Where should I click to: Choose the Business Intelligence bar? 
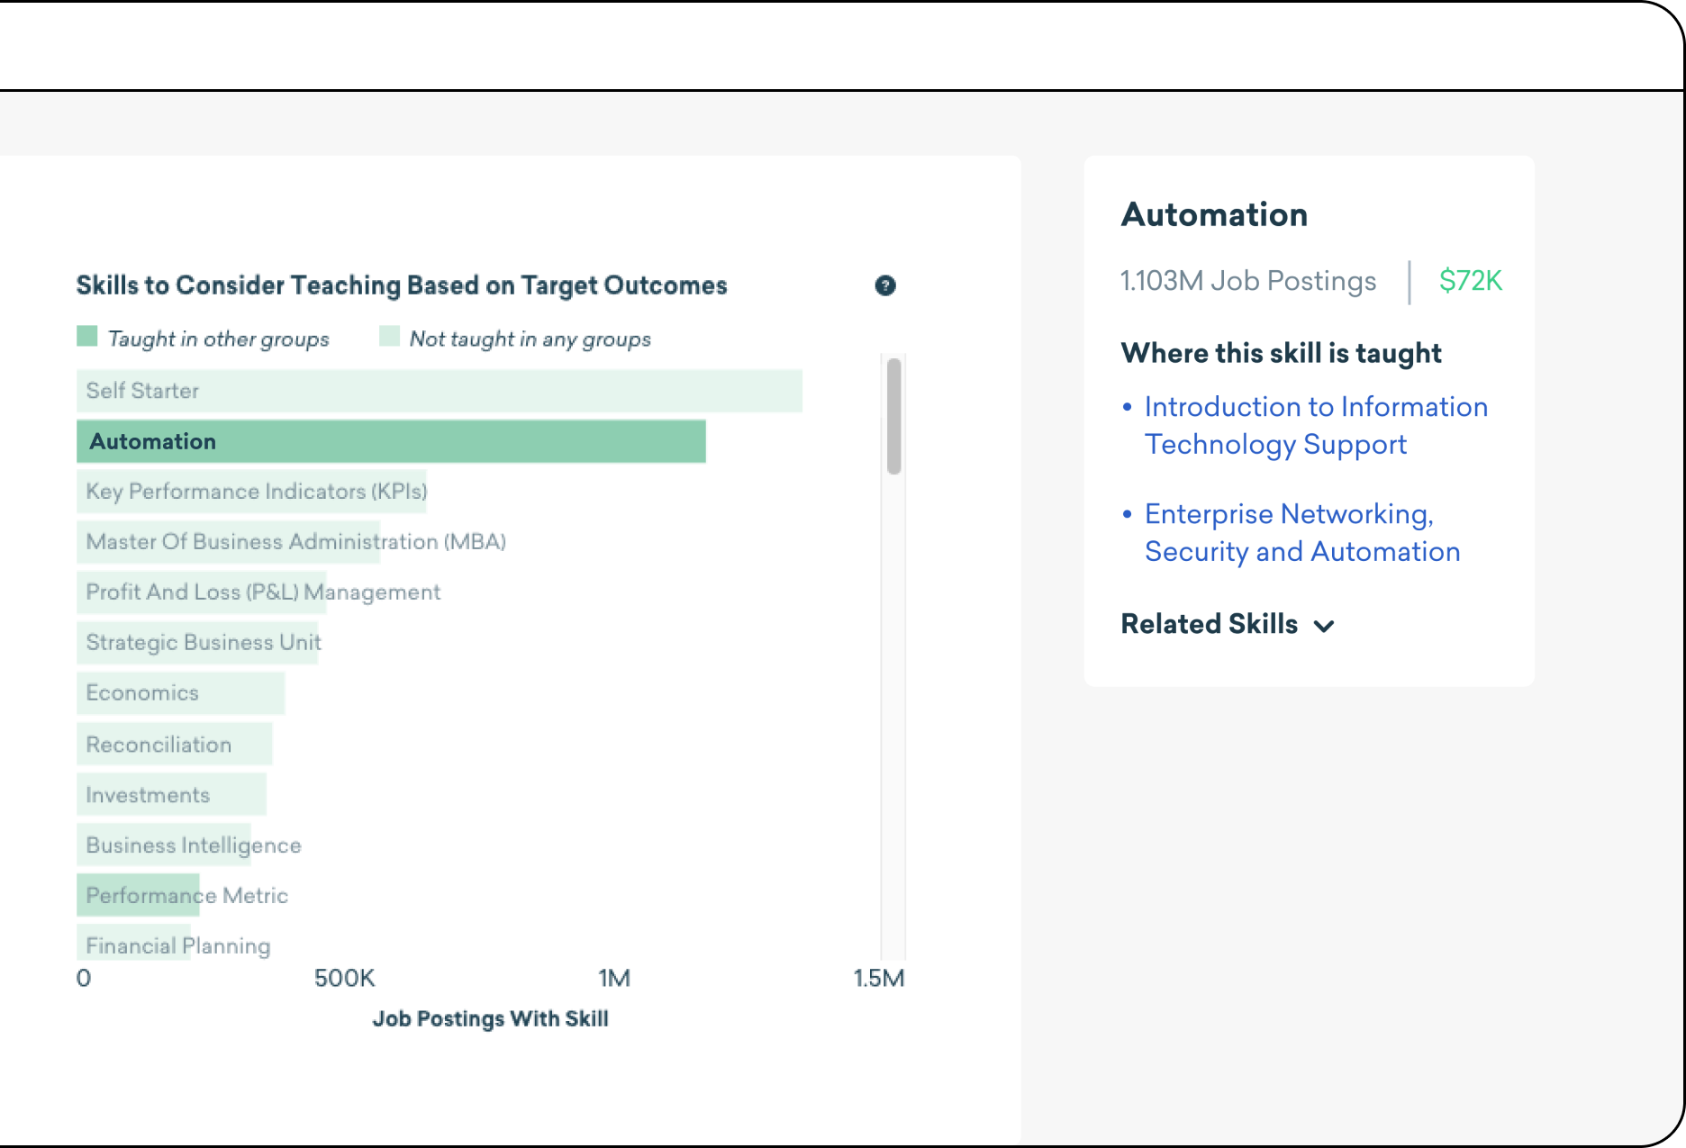tap(163, 845)
